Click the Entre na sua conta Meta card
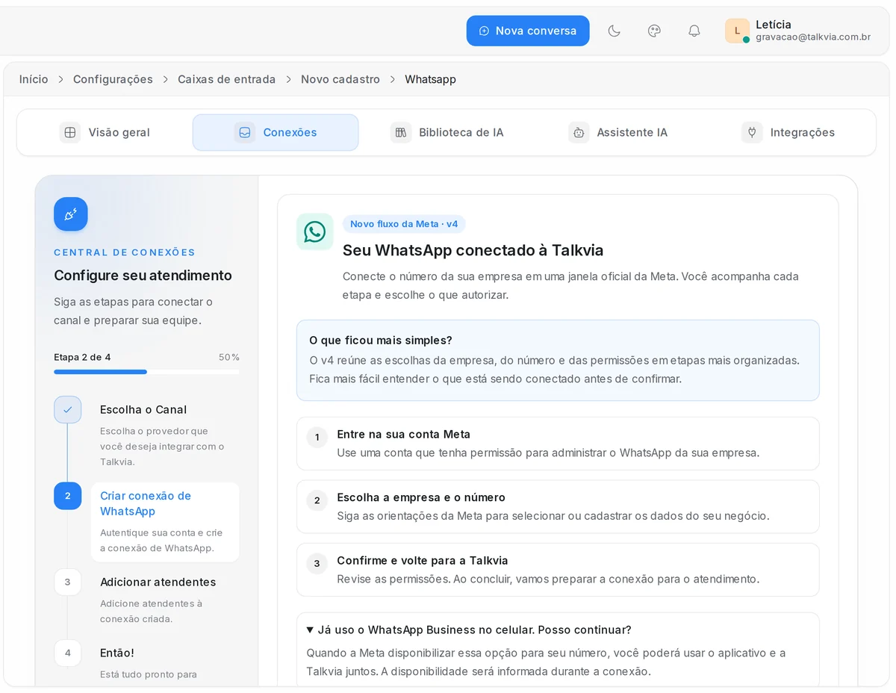This screenshot has width=896, height=693. point(558,444)
